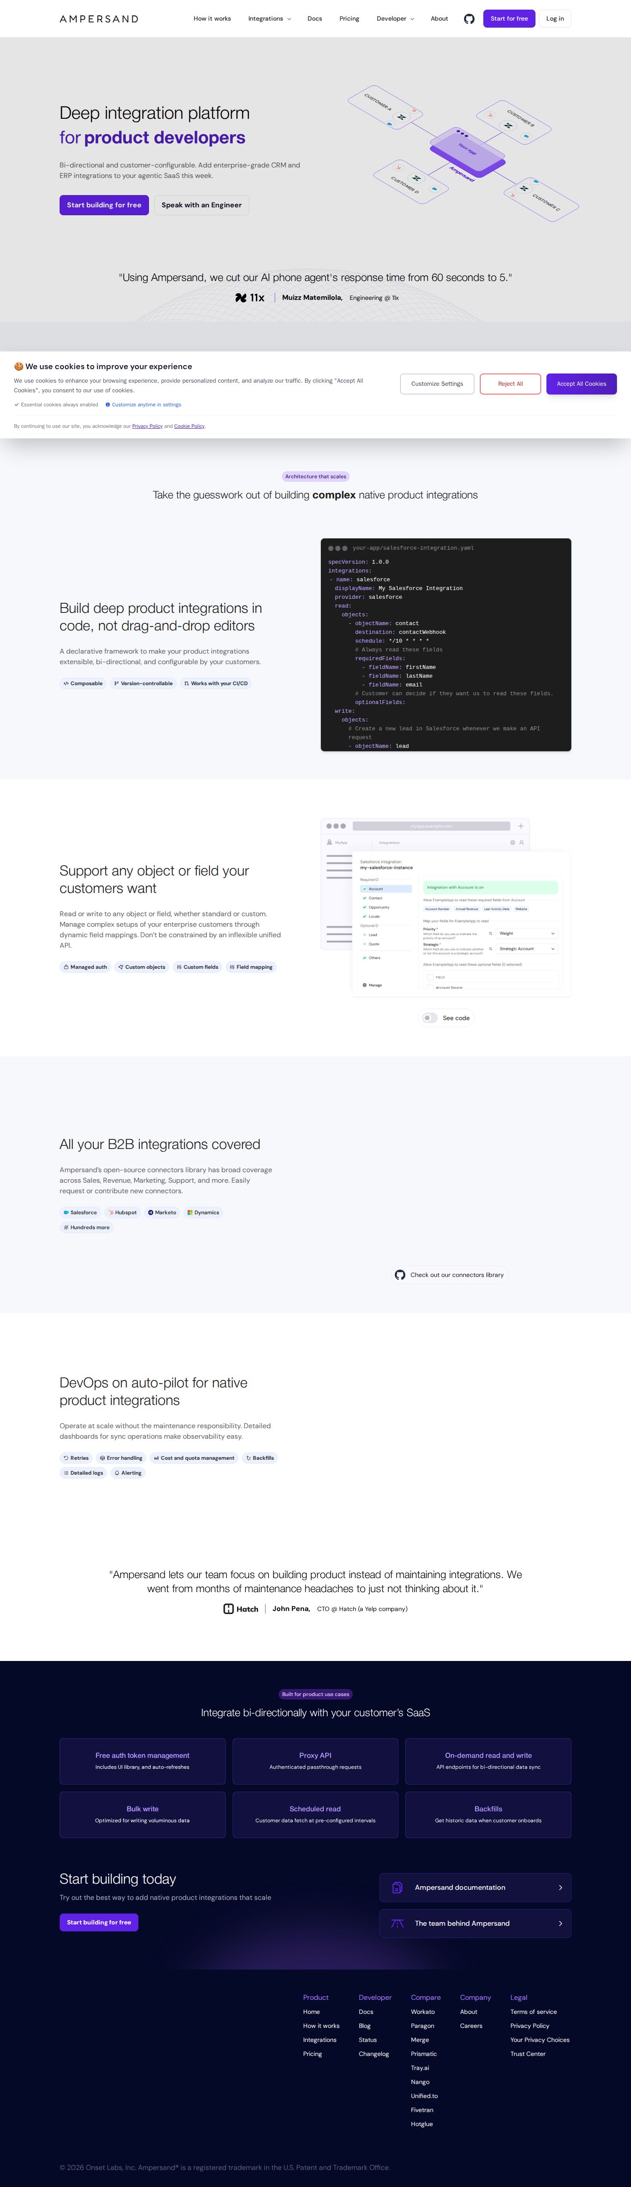
Task: Click the Bulk write card
Action: click(x=142, y=1814)
